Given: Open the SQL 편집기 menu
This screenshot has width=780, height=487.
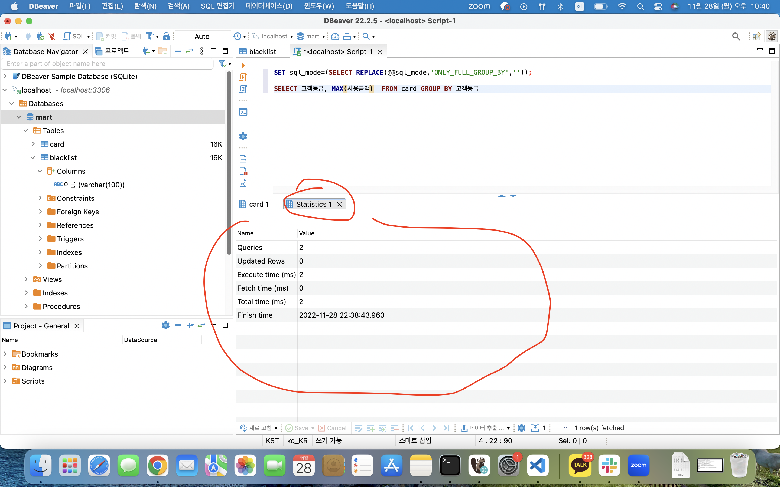Looking at the screenshot, I should click(218, 6).
